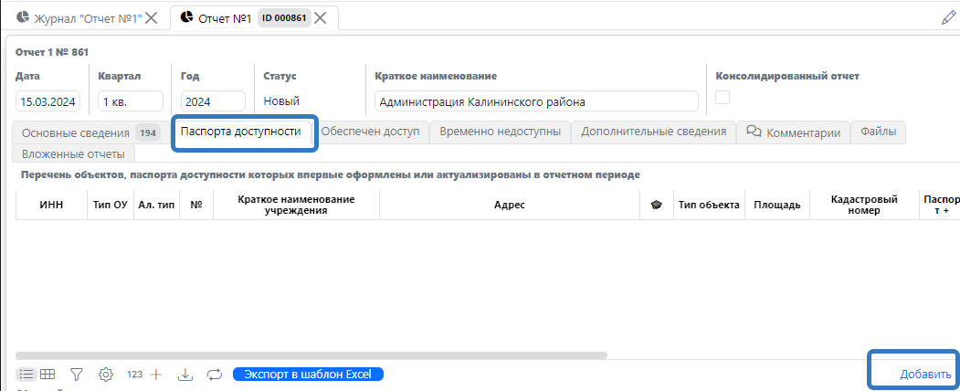Open table settings gear icon

pos(106,374)
